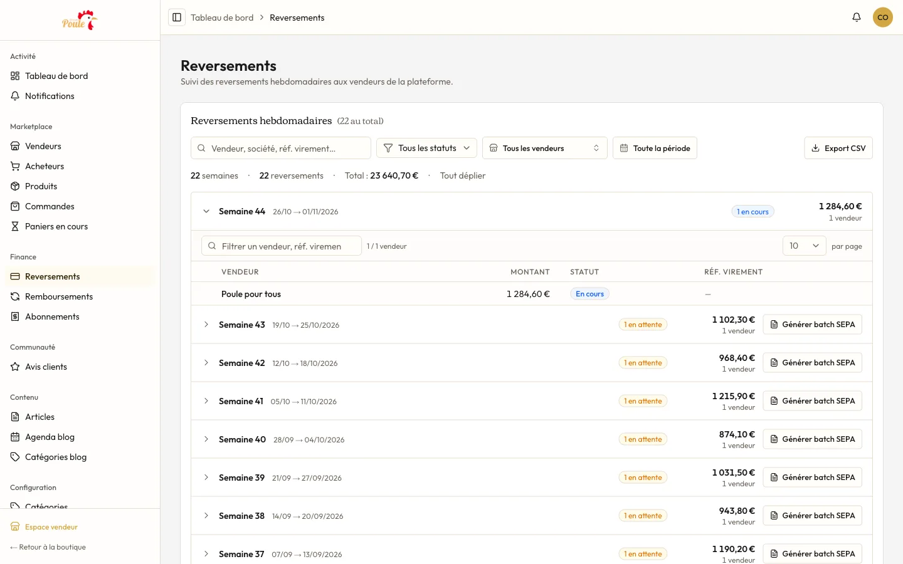Click the Remboursements refresh icon
Image resolution: width=903 pixels, height=564 pixels.
point(15,296)
